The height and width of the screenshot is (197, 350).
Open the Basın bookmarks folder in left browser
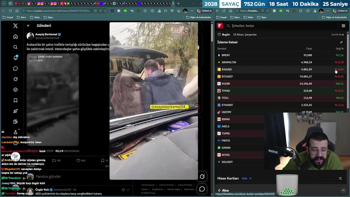pyautogui.click(x=21, y=17)
